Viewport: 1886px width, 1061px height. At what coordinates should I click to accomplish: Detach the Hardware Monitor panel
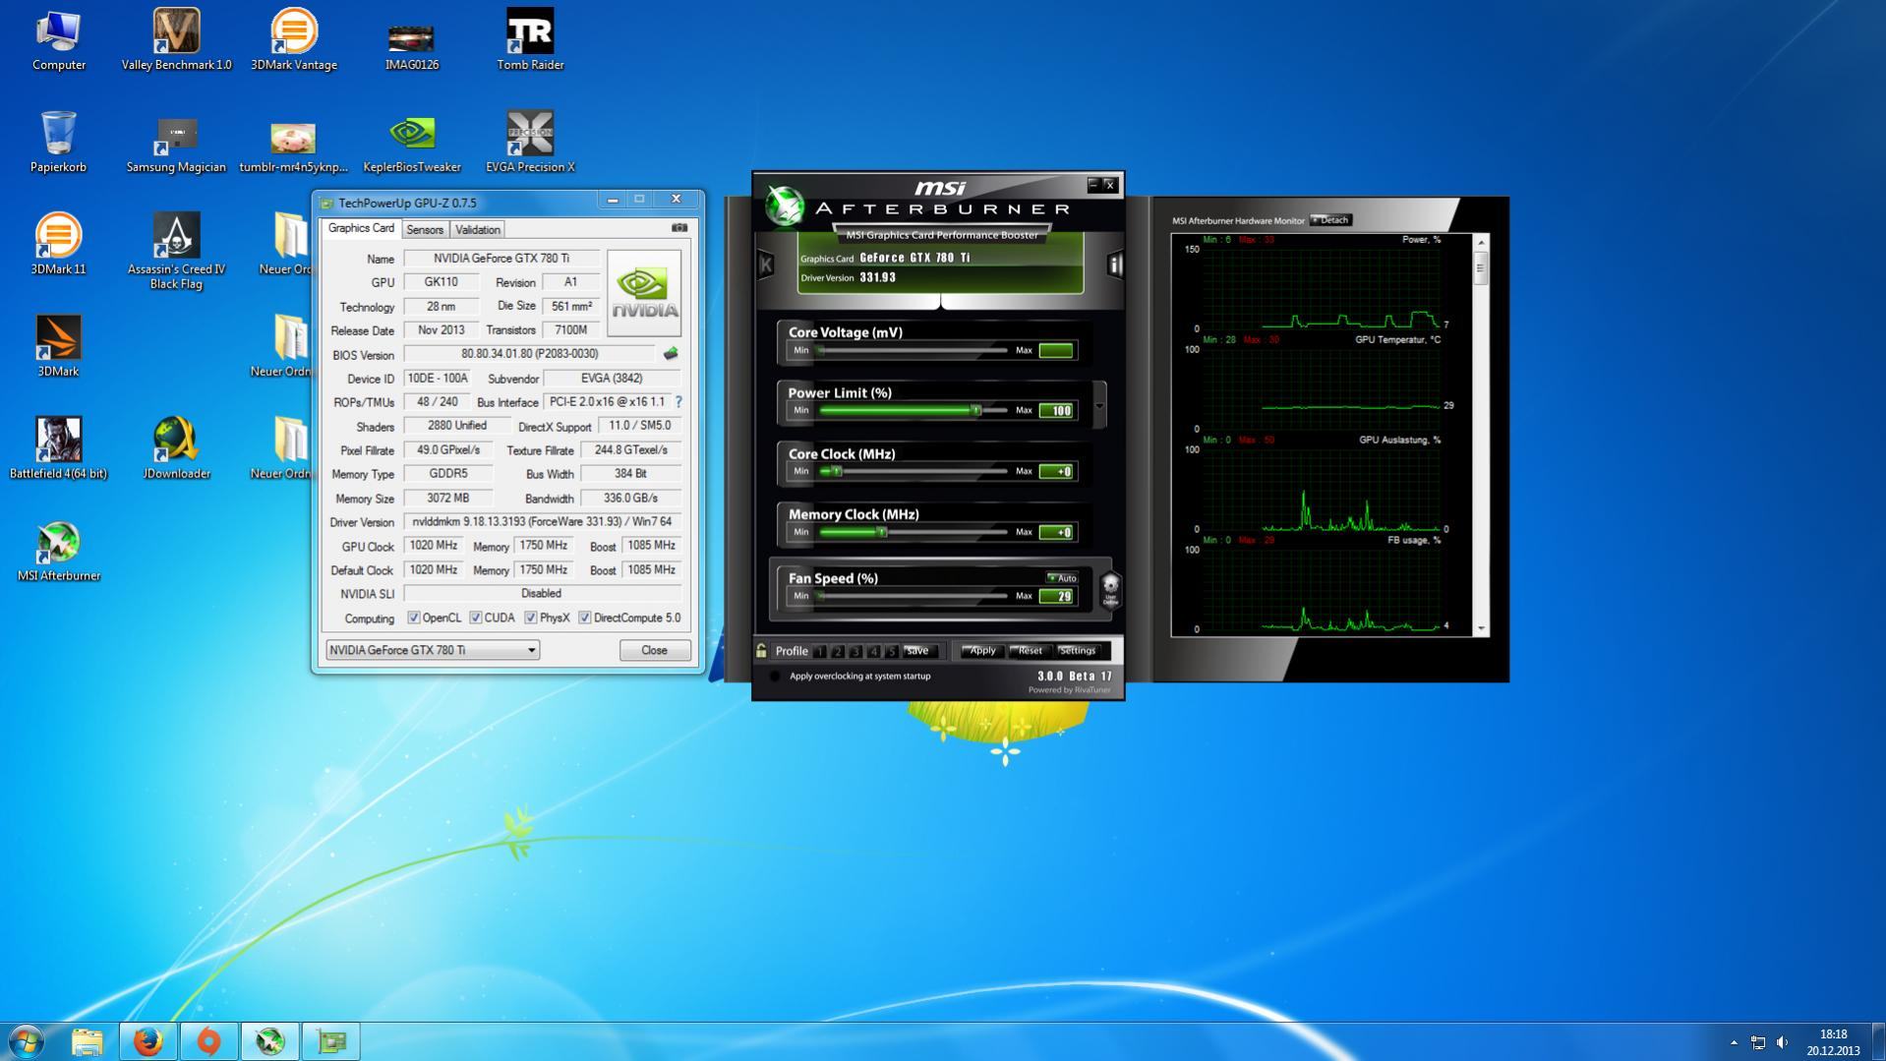(1331, 220)
